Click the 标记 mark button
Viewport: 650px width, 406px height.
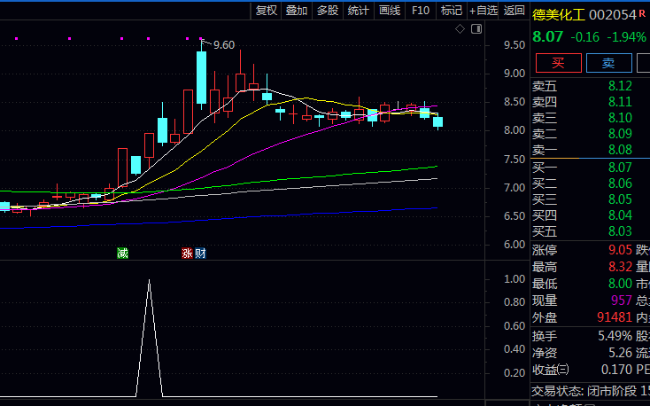pyautogui.click(x=452, y=11)
